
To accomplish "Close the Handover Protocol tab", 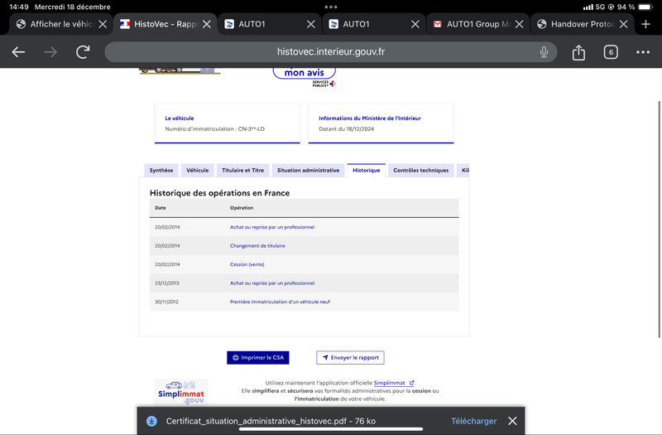I will coord(623,24).
